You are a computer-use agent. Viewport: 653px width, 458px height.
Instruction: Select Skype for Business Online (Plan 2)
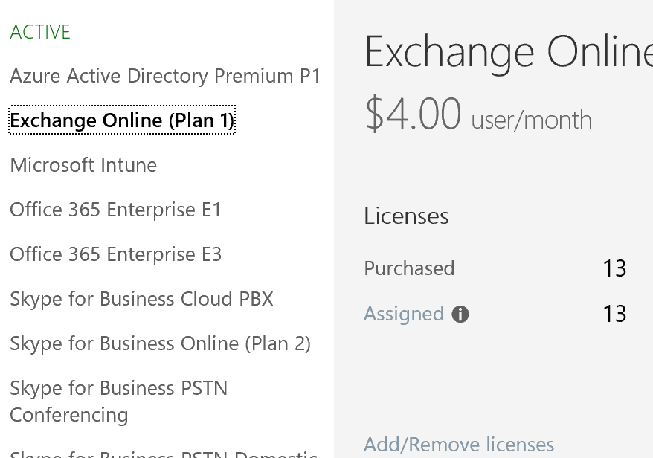coord(161,343)
